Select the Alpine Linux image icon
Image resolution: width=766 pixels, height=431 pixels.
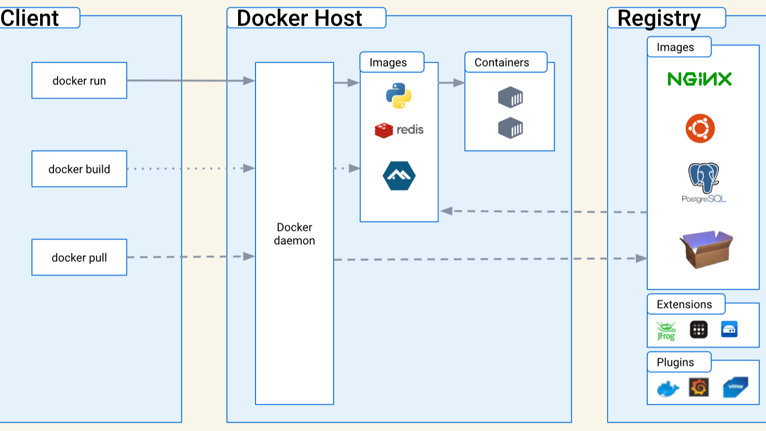click(399, 175)
